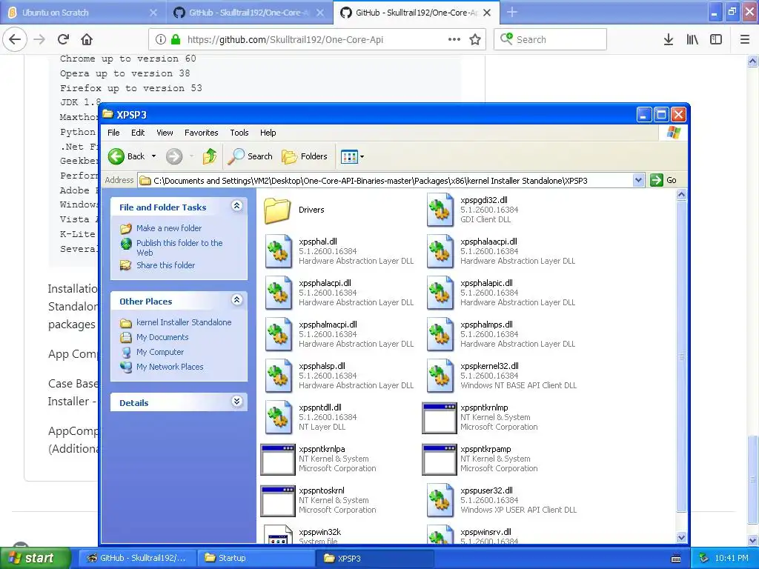This screenshot has width=759, height=569.
Task: Toggle Firefox sidebar icon
Action: pos(716,40)
